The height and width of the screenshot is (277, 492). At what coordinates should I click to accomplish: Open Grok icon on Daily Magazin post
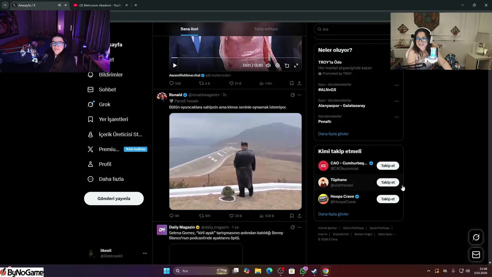pyautogui.click(x=293, y=227)
